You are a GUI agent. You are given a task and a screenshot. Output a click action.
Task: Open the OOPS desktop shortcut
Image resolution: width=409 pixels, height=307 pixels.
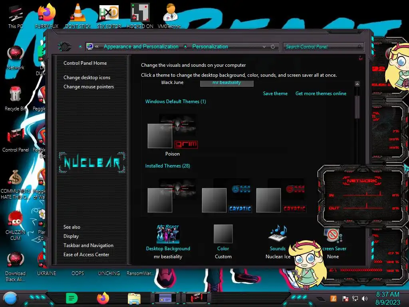pyautogui.click(x=78, y=273)
